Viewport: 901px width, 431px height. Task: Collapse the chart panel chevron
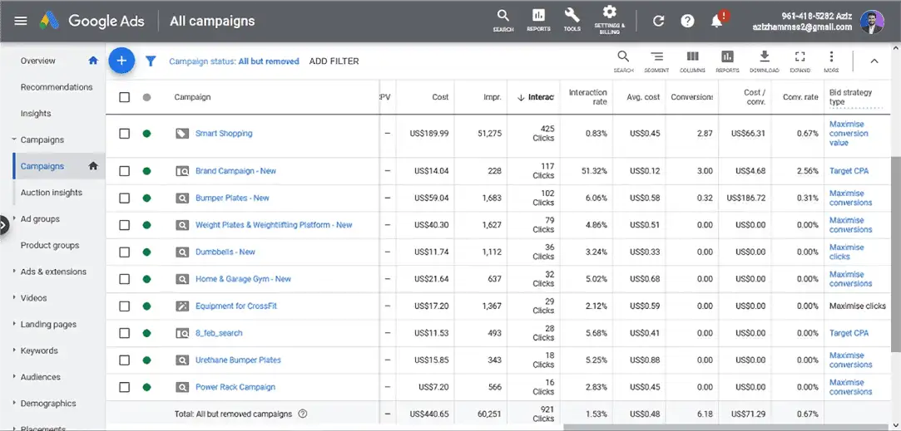(x=874, y=61)
